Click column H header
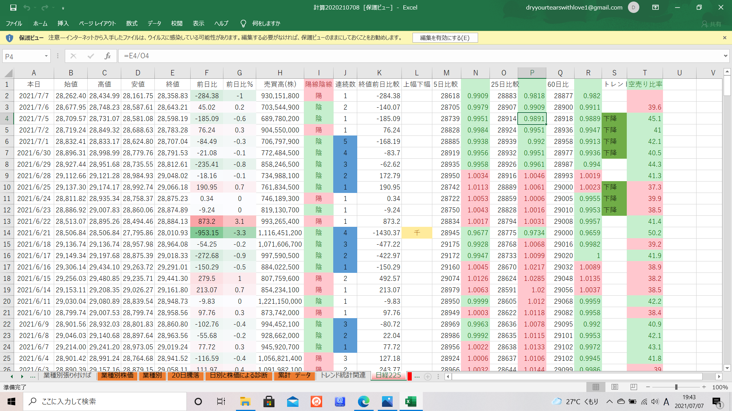Image resolution: width=732 pixels, height=411 pixels. (x=280, y=73)
